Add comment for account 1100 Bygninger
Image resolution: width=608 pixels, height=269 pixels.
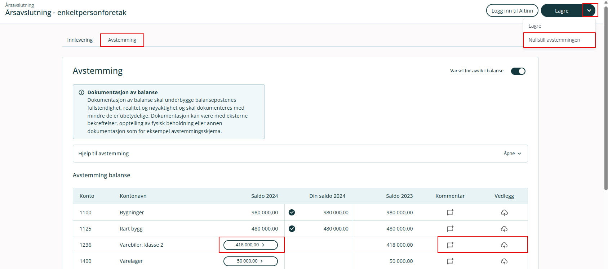click(x=450, y=213)
